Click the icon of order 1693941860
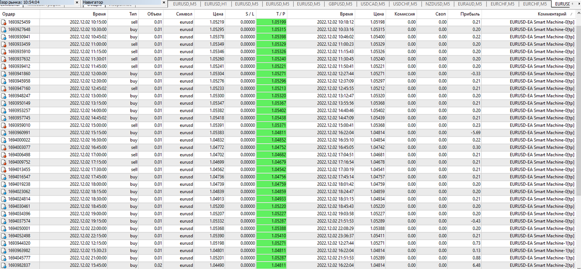This screenshot has width=581, height=269. (x=4, y=73)
